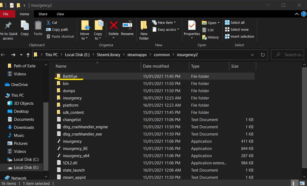The height and width of the screenshot is (186, 307).
Task: Click Copy path in Clipboard group
Action: pyautogui.click(x=57, y=30)
